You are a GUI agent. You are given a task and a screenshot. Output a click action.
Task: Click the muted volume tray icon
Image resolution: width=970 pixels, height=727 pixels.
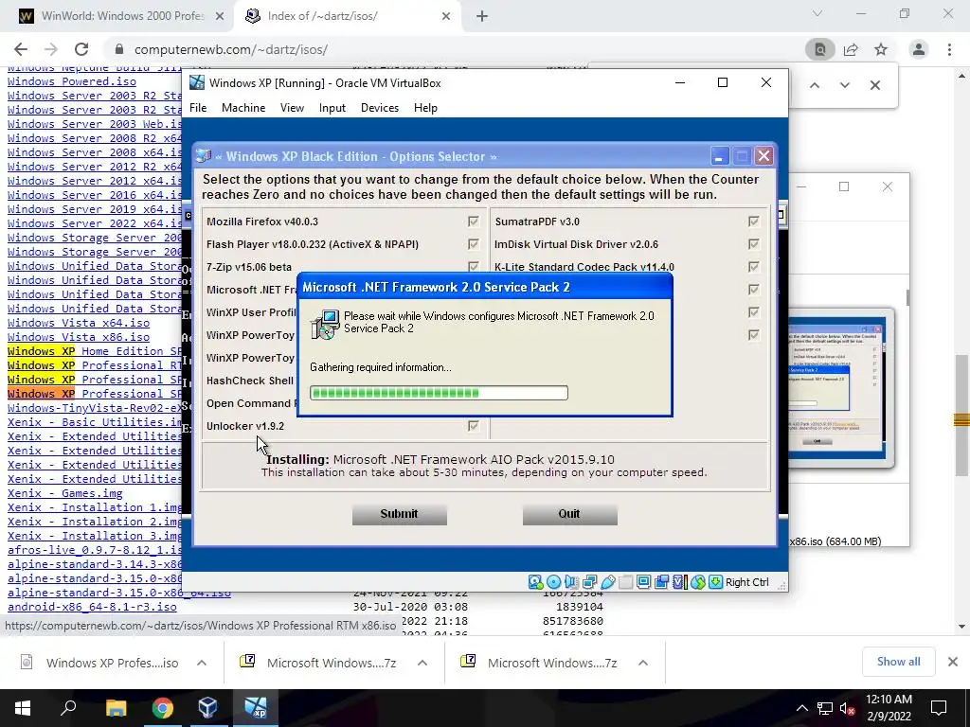coord(847,708)
